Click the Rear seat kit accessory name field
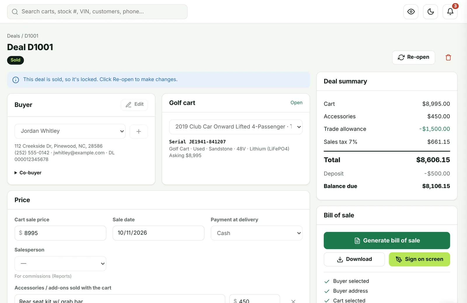467x303 pixels. click(120, 299)
